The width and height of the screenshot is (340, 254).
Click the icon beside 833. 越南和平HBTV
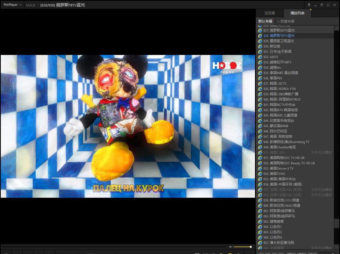click(260, 62)
